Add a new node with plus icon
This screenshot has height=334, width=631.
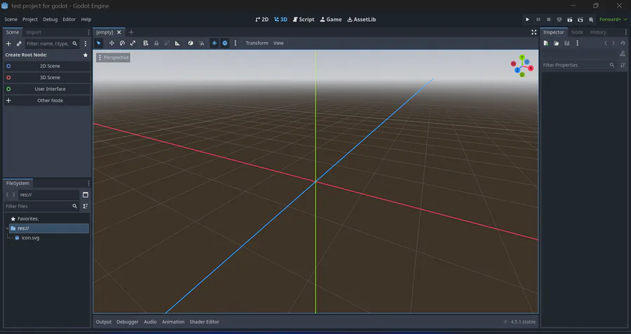pyautogui.click(x=8, y=43)
